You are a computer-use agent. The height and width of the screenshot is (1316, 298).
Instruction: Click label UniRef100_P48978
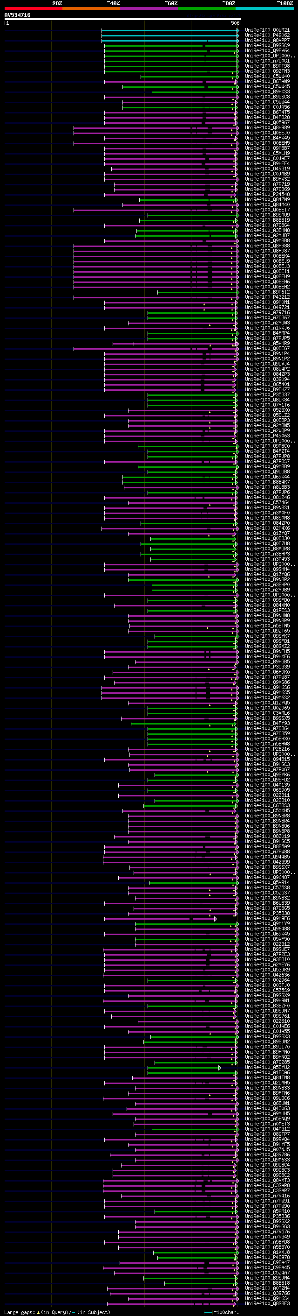267,1257
